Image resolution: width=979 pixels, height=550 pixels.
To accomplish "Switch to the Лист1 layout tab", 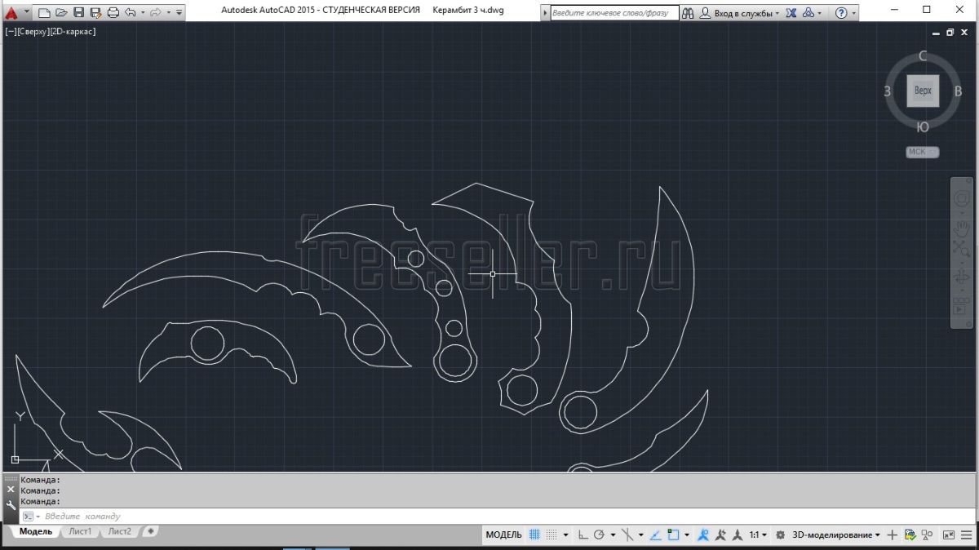I will (x=80, y=532).
